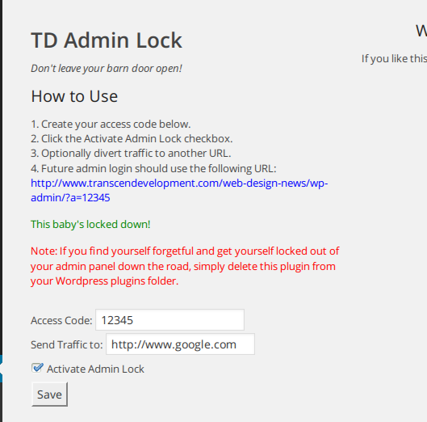Click the TD Admin Lock page title

pyautogui.click(x=107, y=40)
